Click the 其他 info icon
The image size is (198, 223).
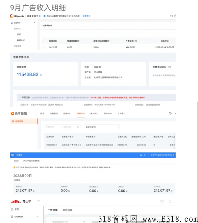pyautogui.click(x=123, y=187)
